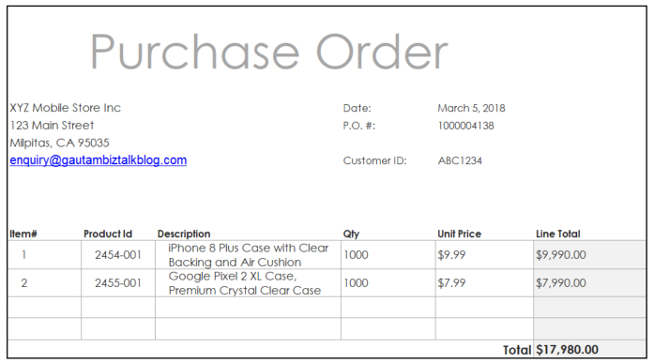The width and height of the screenshot is (654, 363).
Task: Select the $7,990.00 line total cell
Action: point(590,283)
